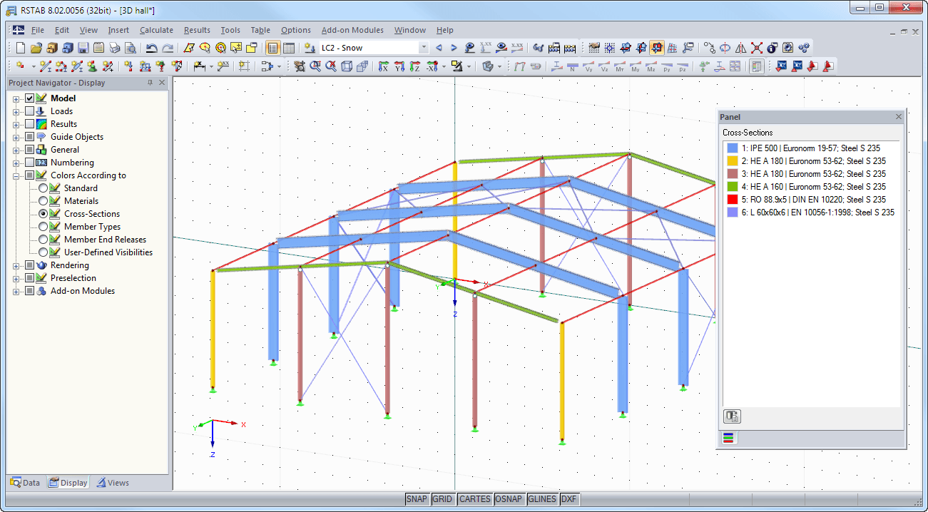The image size is (928, 512).
Task: Show shear force Vz results icon
Action: [x=604, y=66]
